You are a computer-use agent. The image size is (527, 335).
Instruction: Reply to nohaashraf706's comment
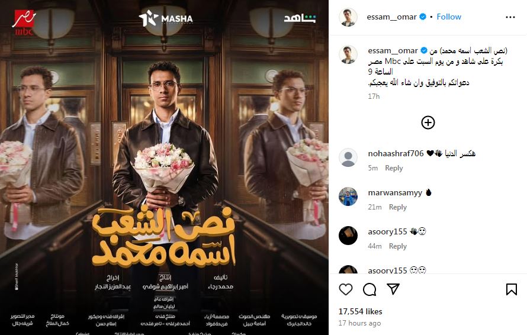point(394,168)
